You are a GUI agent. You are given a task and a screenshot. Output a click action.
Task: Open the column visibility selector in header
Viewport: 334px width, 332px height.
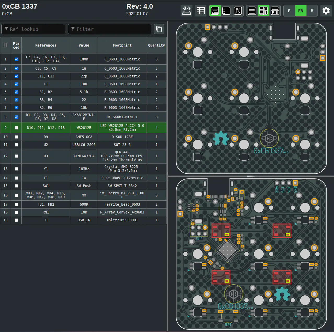tap(5, 45)
